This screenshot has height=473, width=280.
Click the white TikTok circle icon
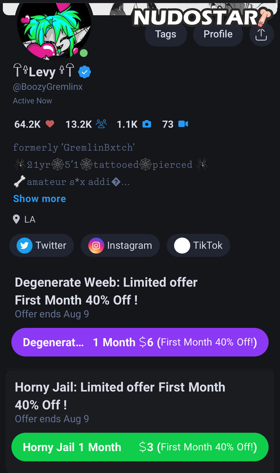(182, 246)
